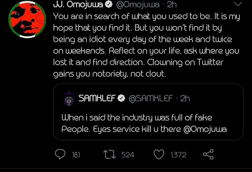252x172 pixels.
Task: Visit the @Omojuwa handle in the header
Action: [137, 5]
